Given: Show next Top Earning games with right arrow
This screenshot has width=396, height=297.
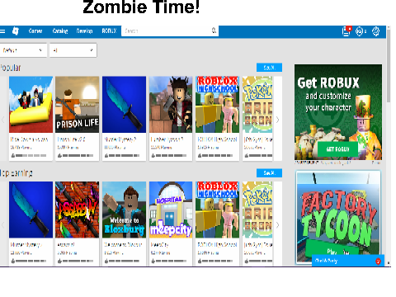Looking at the screenshot, I should [277, 225].
